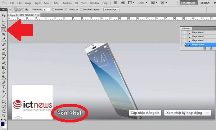Select the Brush tool
Image resolution: width=216 pixels, height=130 pixels.
(x=4, y=49)
